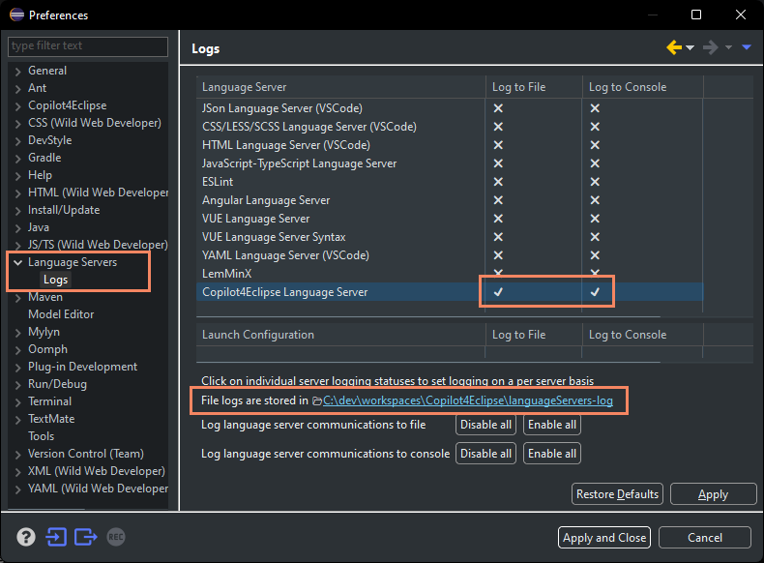This screenshot has width=764, height=563.
Task: Click Enable all for file logging
Action: [552, 425]
